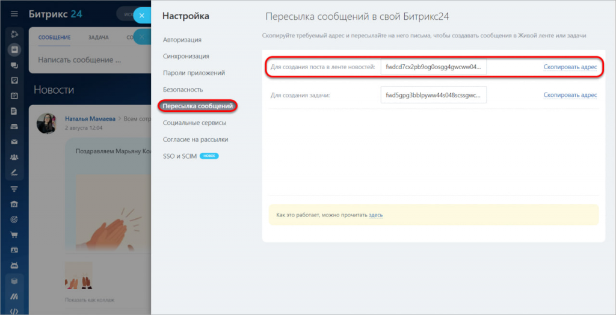
Task: Open webmail envelope icon in sidebar
Action: click(14, 142)
